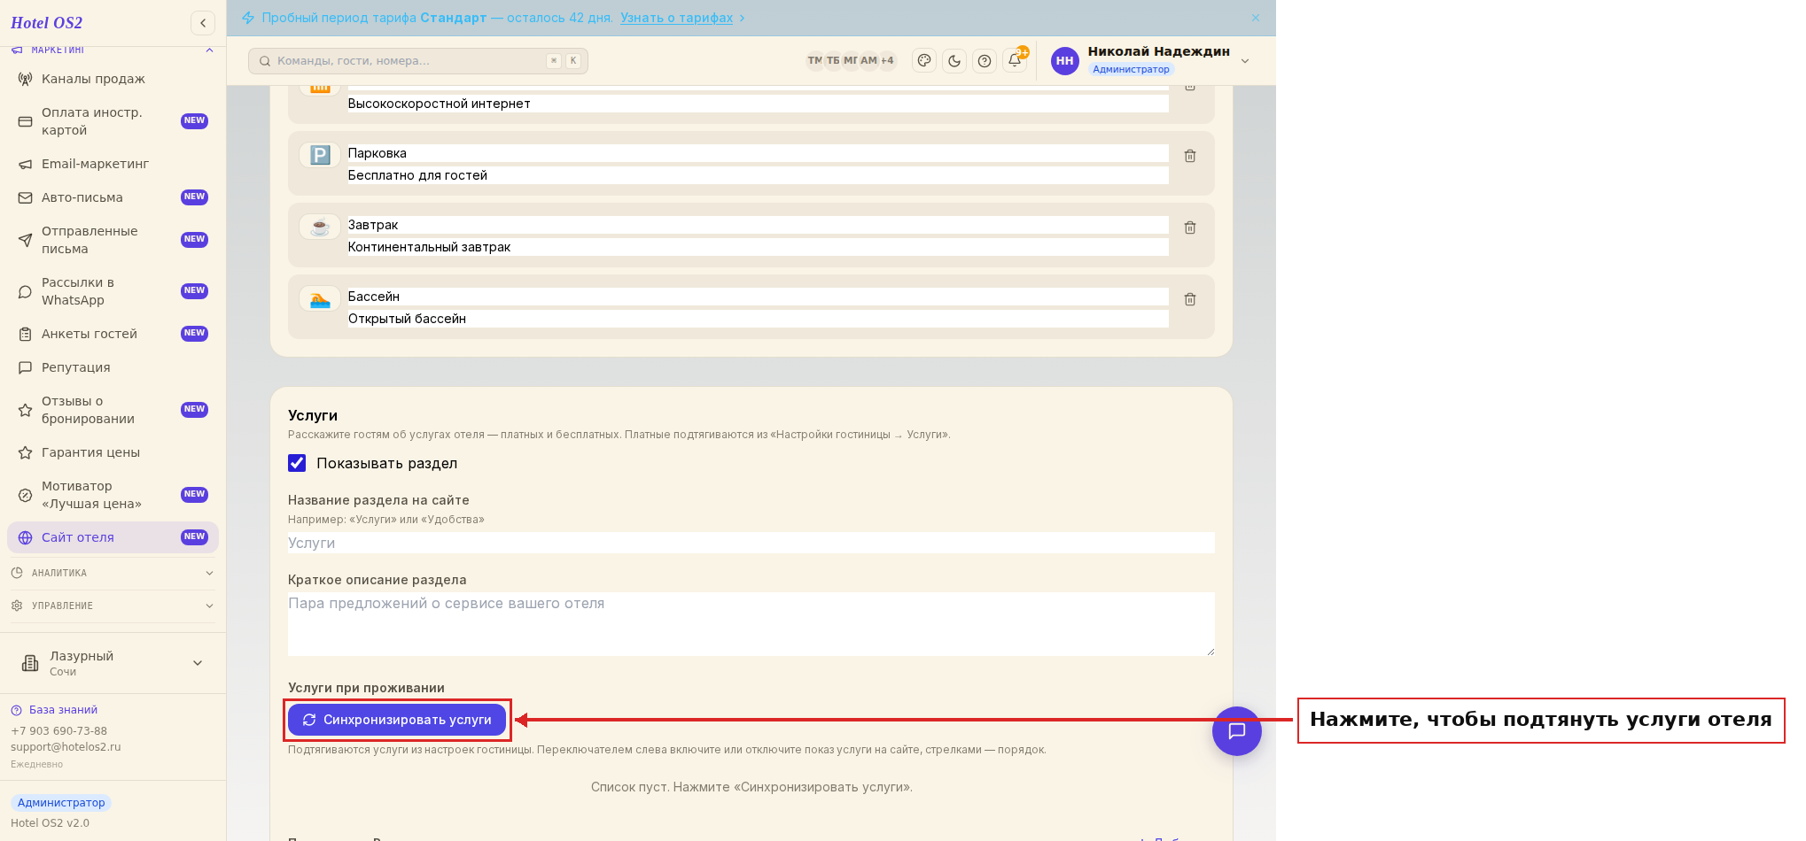Remove the Завтрак amenity via trash icon
This screenshot has width=1806, height=841.
pyautogui.click(x=1190, y=228)
